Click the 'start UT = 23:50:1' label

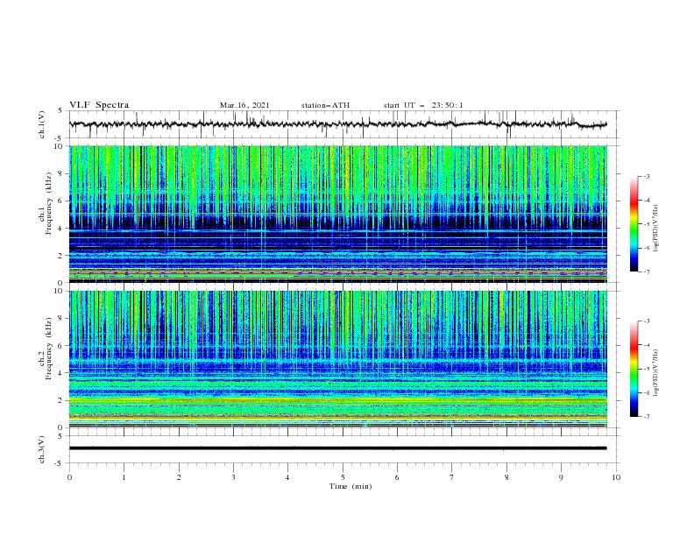pos(423,105)
